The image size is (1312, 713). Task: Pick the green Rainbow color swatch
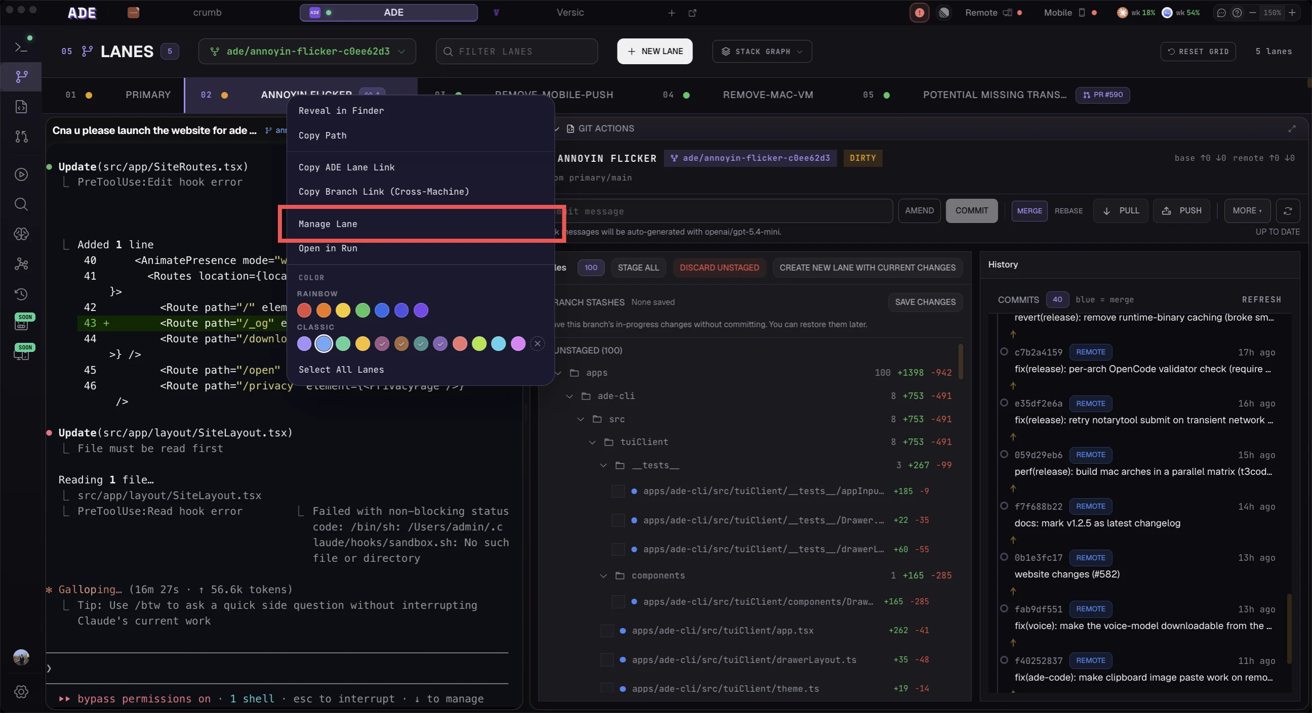point(362,310)
